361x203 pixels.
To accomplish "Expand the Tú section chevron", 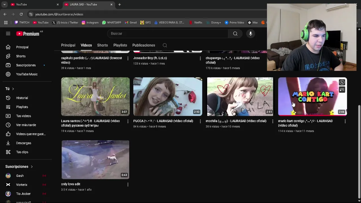I will [13, 89].
